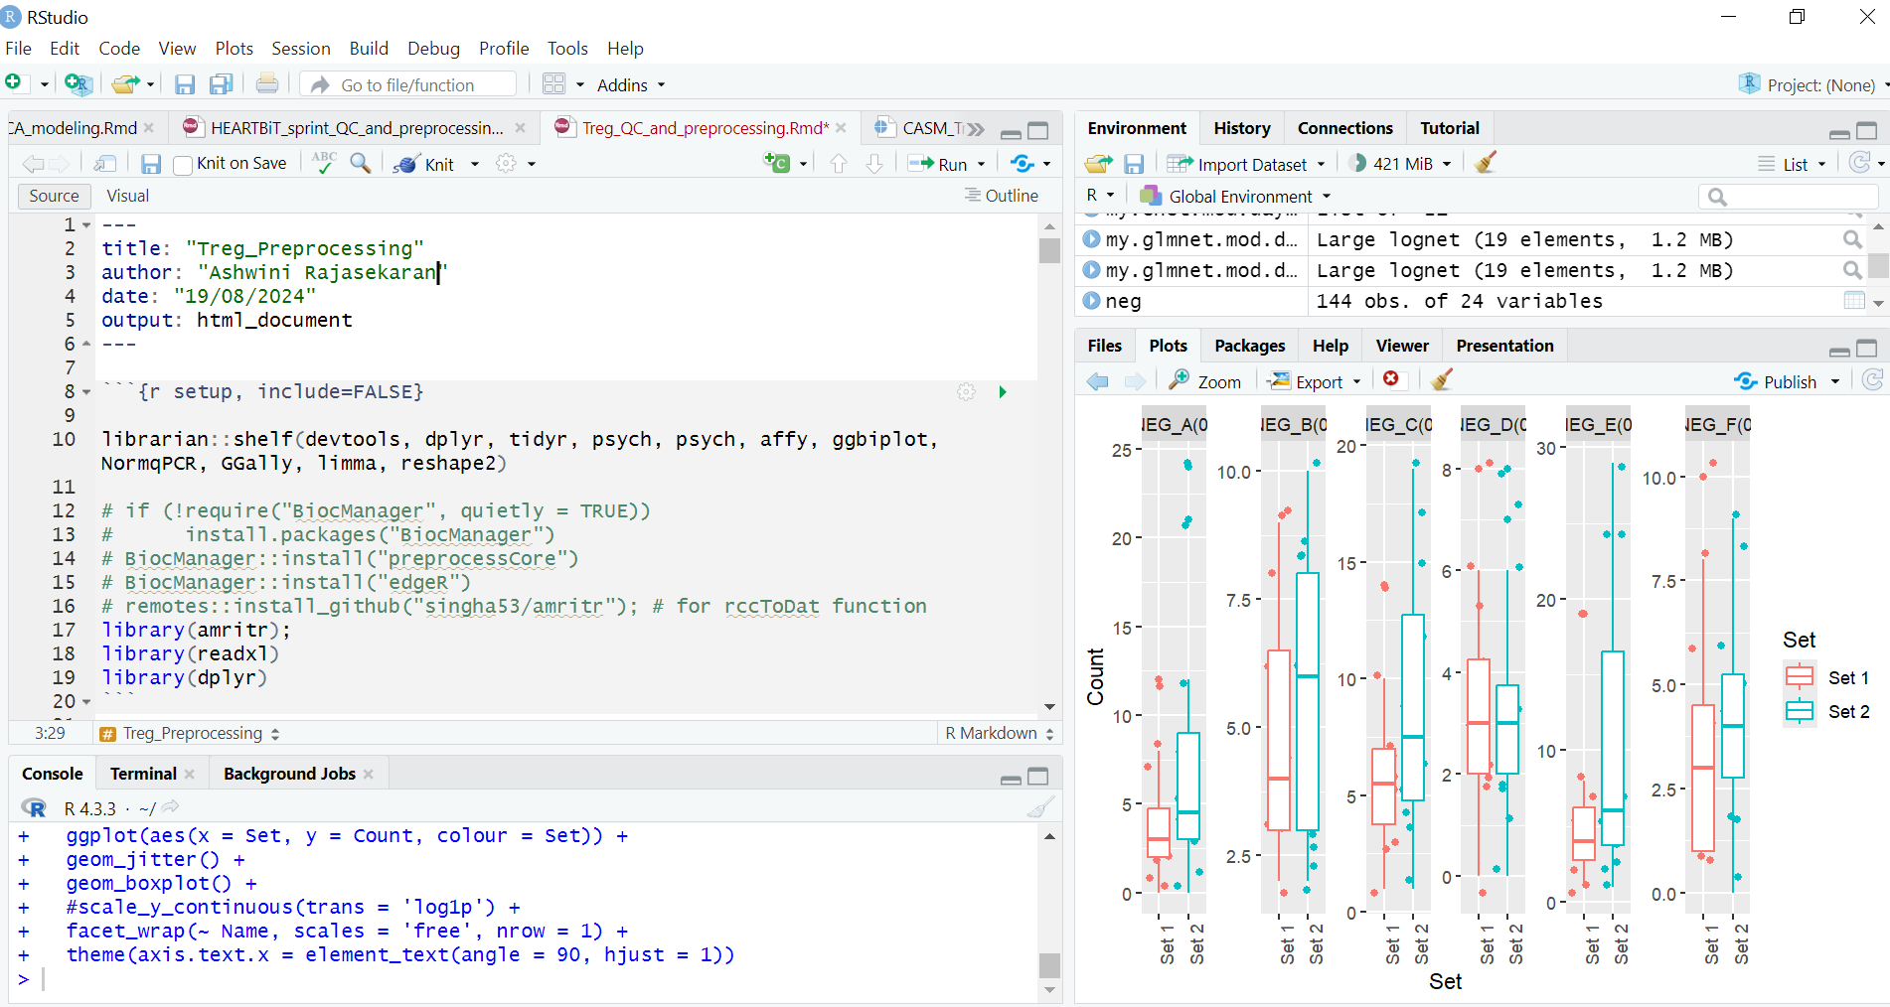Toggle Knit on Save checkbox
Screen dimensions: 1890x1007
click(183, 165)
